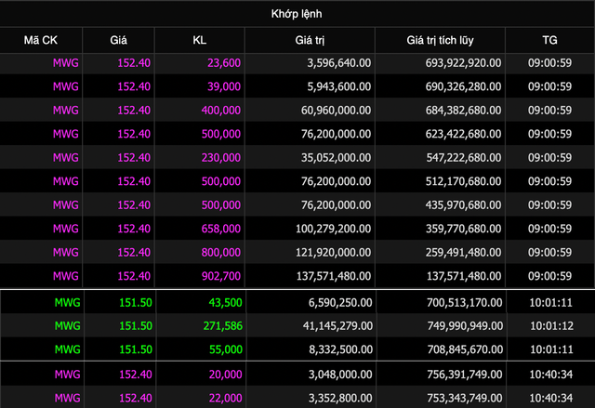Select the Giá trị tích lũy header
Viewport: 595px width, 408px height.
[x=440, y=41]
